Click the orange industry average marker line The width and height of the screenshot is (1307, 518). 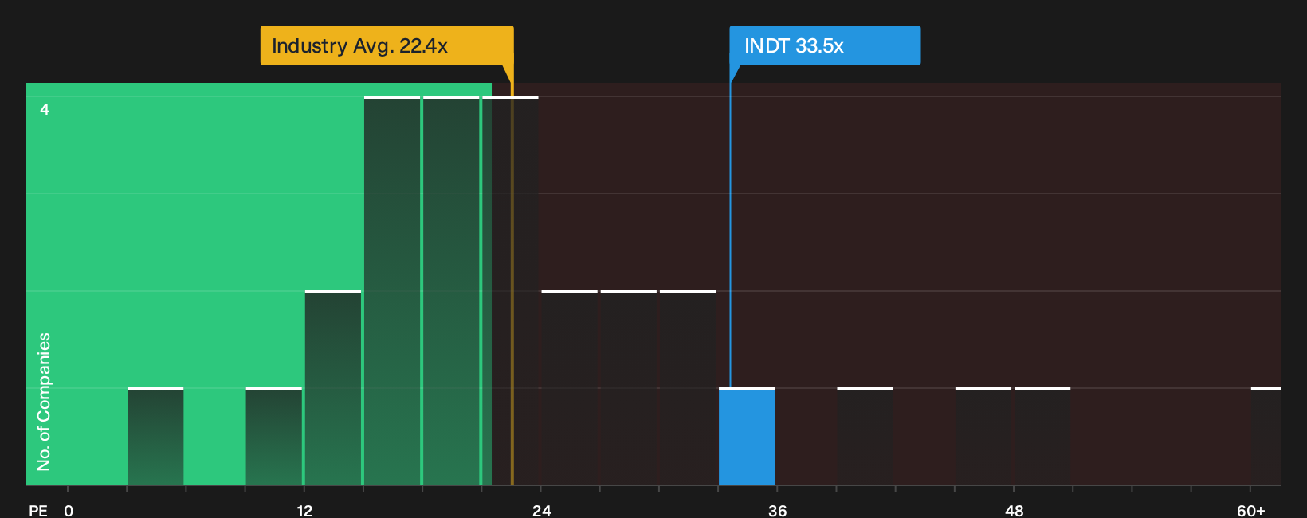coord(512,283)
